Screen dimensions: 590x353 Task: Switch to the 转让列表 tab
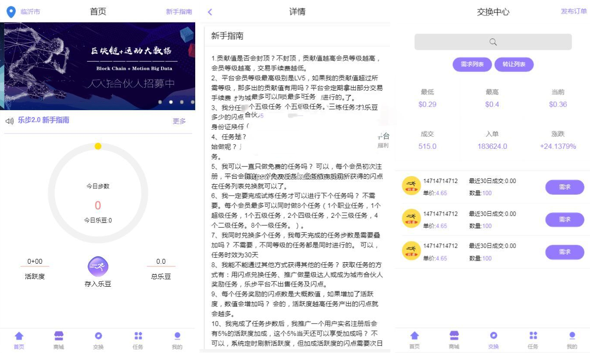pos(514,64)
